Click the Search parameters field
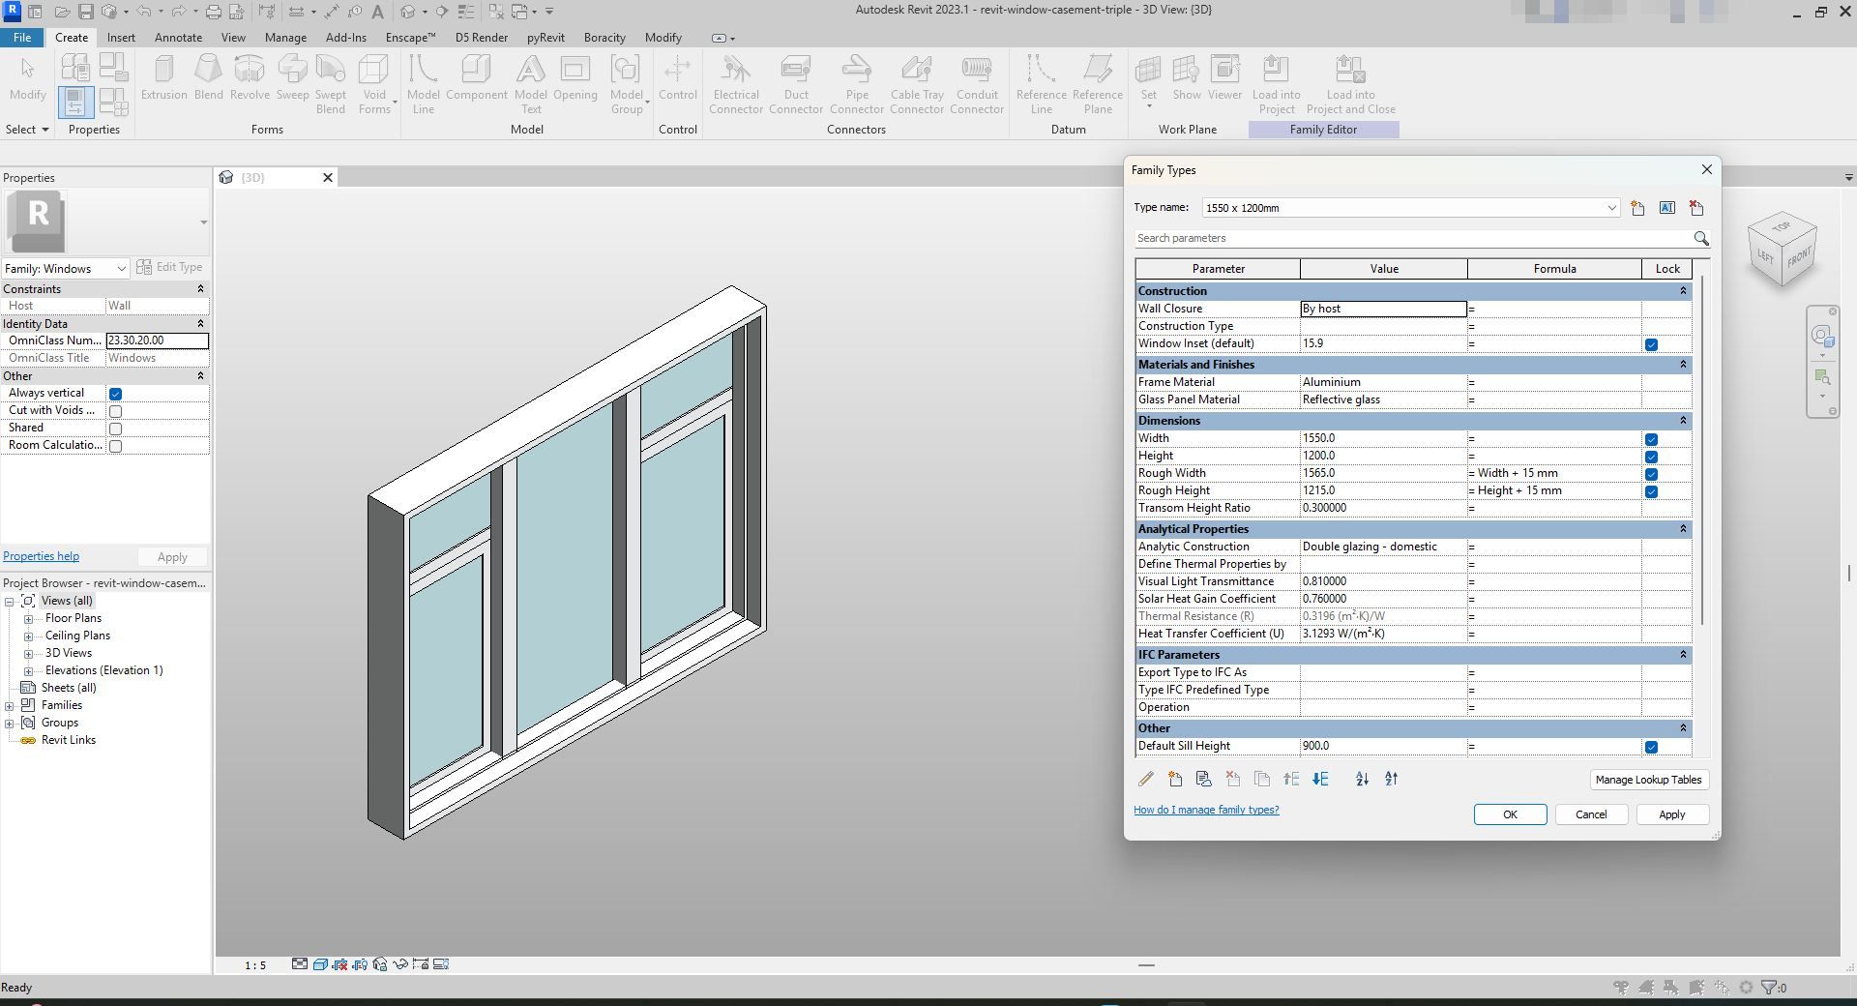The height and width of the screenshot is (1006, 1857). pos(1412,238)
